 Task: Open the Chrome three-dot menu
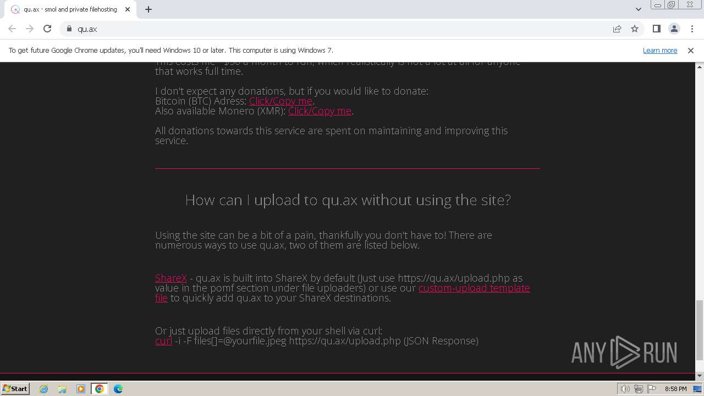[x=692, y=29]
